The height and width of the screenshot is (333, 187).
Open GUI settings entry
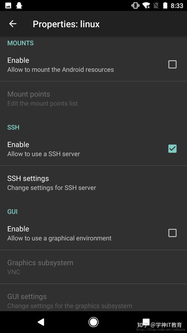[93, 300]
